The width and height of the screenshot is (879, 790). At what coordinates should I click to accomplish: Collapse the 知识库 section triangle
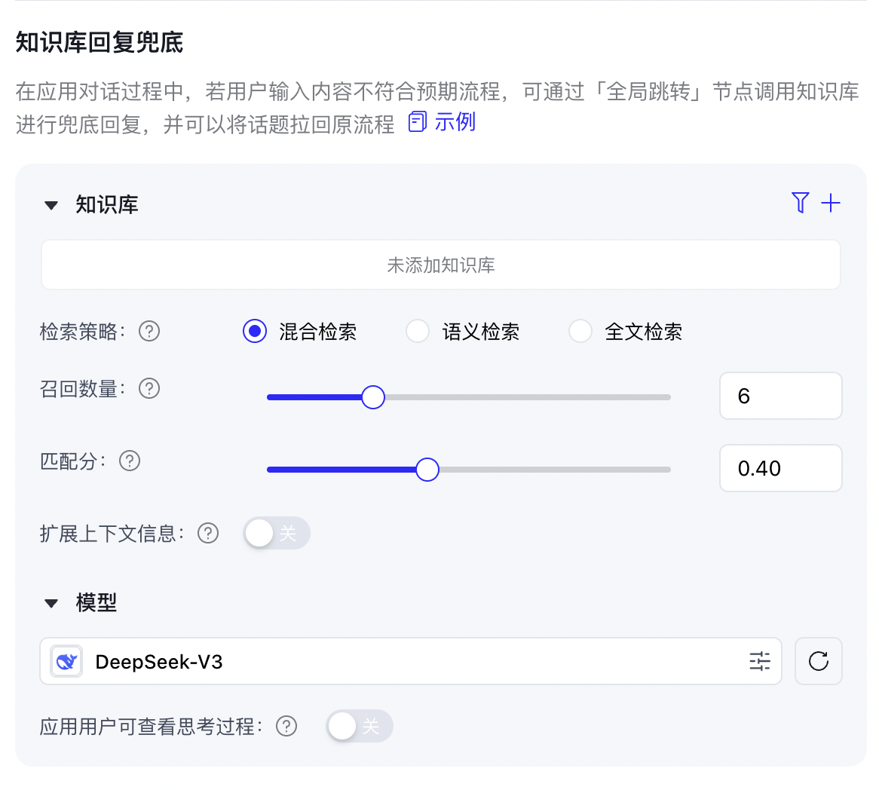(x=51, y=205)
